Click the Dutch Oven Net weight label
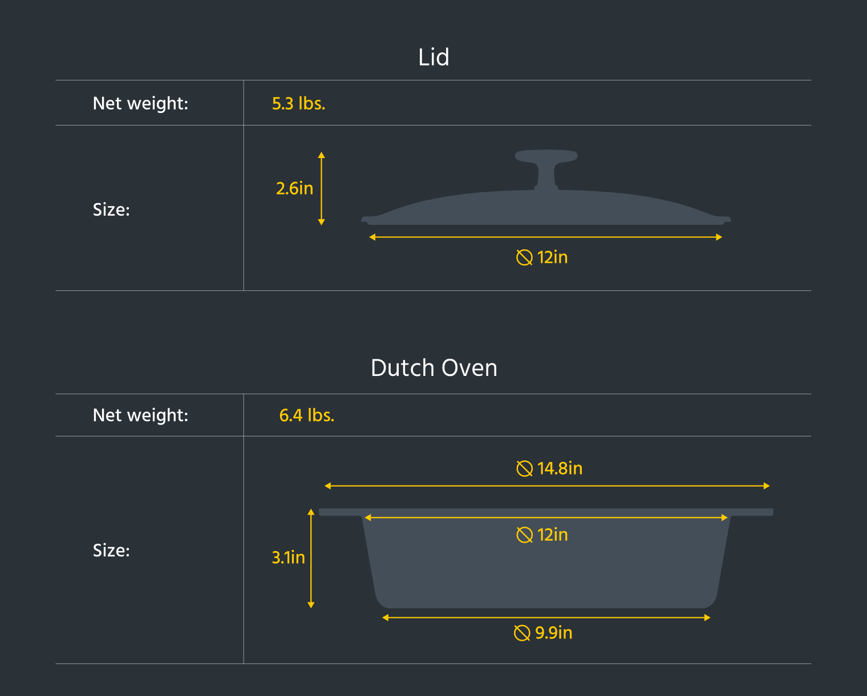 pyautogui.click(x=140, y=415)
